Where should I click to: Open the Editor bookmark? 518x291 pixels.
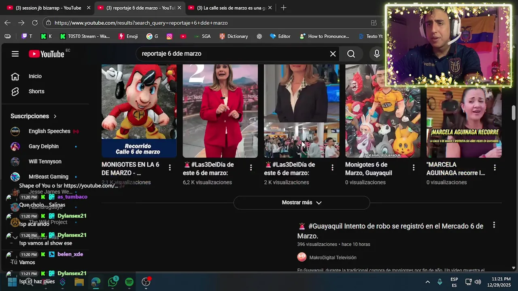point(280,36)
